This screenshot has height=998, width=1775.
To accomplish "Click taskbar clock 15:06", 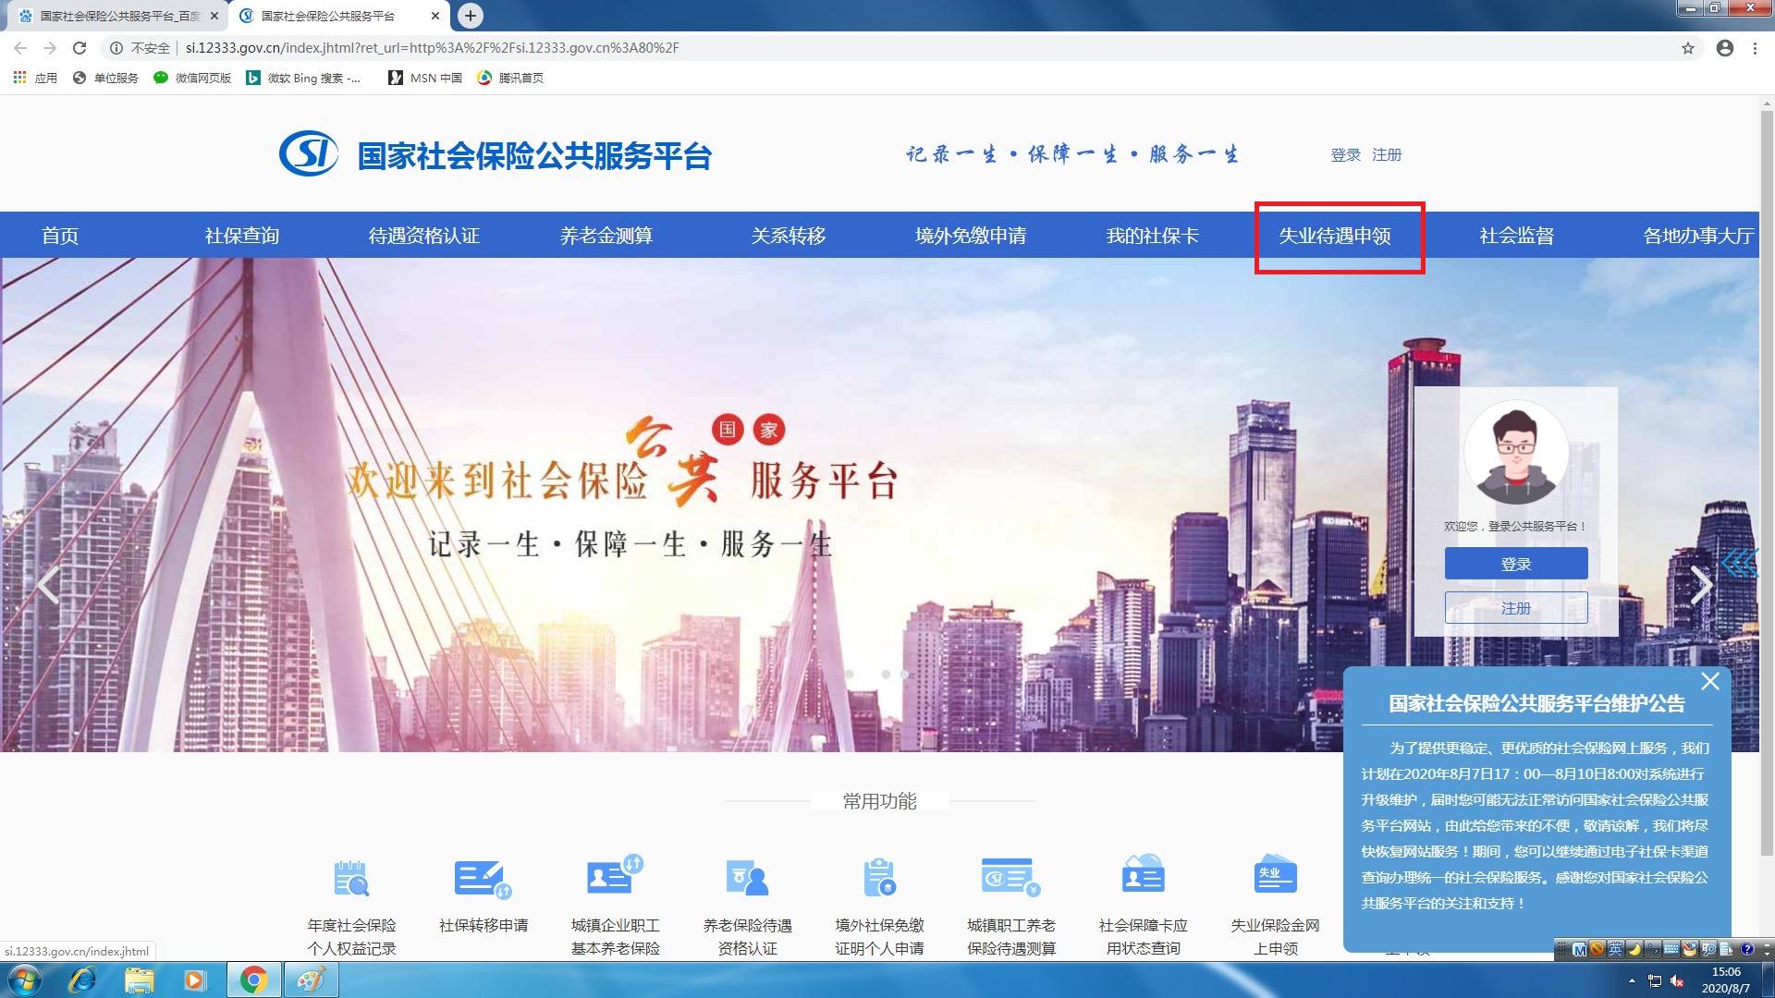I will tap(1726, 971).
